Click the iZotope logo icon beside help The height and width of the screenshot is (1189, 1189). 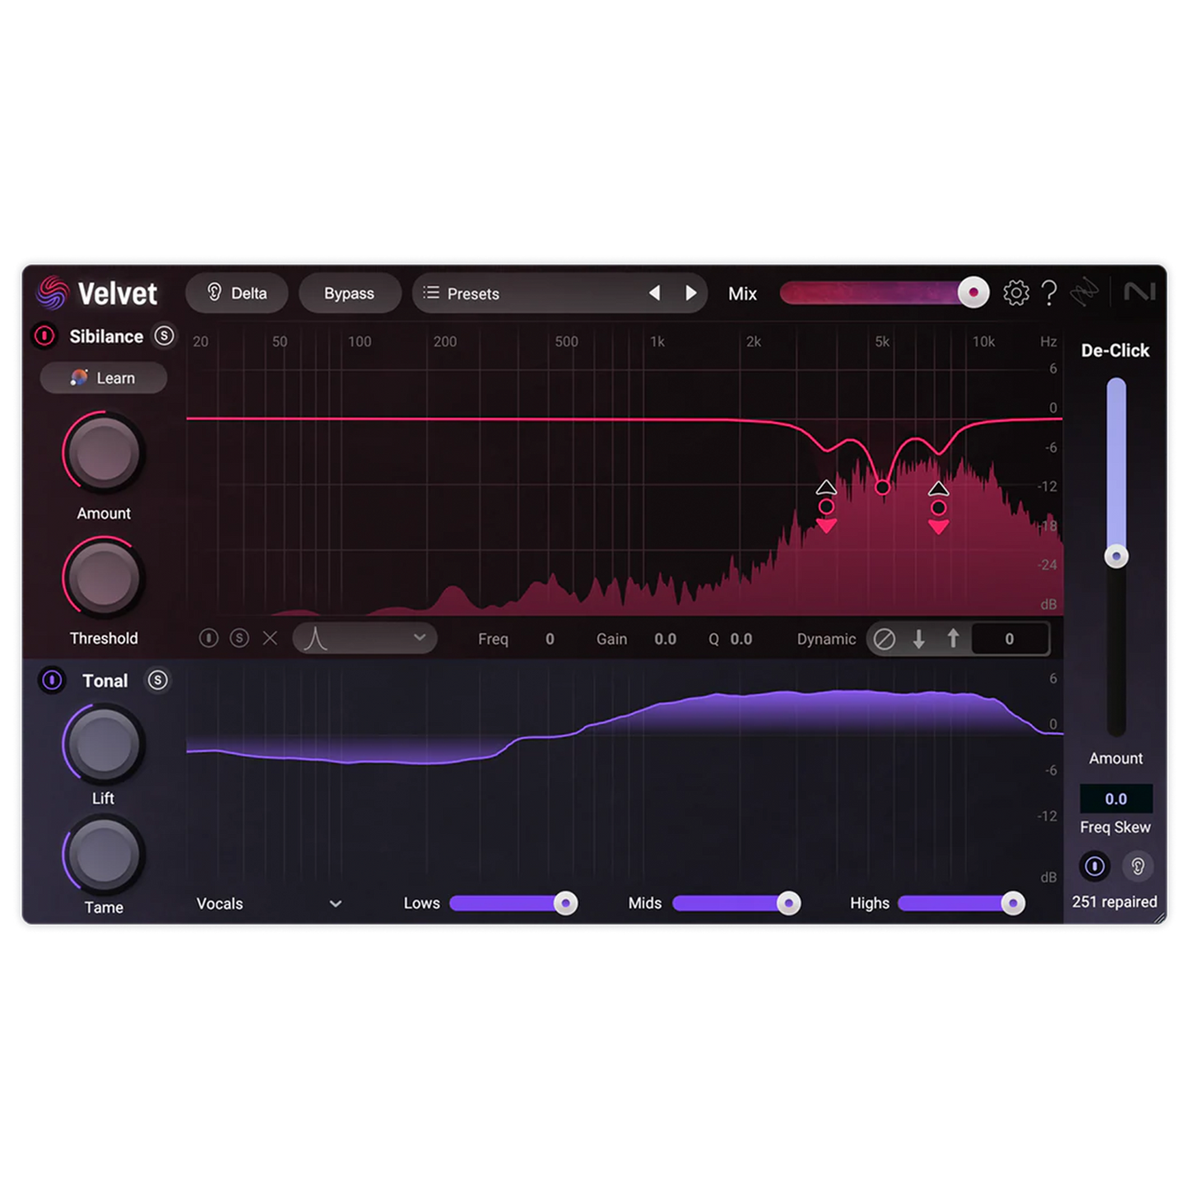coord(1084,292)
